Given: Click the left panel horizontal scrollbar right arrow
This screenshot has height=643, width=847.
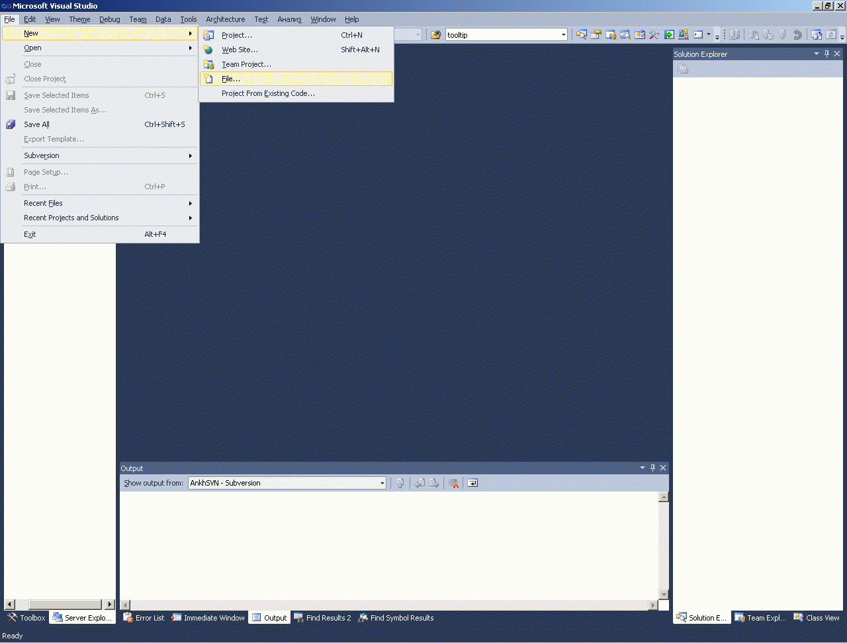Looking at the screenshot, I should pos(110,604).
